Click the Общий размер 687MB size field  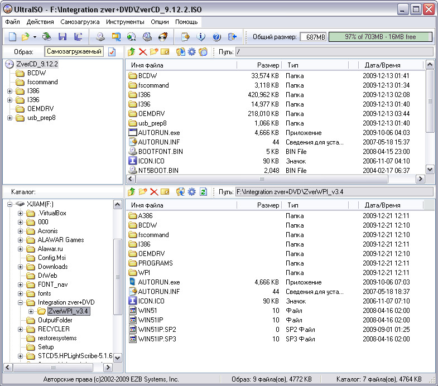313,37
